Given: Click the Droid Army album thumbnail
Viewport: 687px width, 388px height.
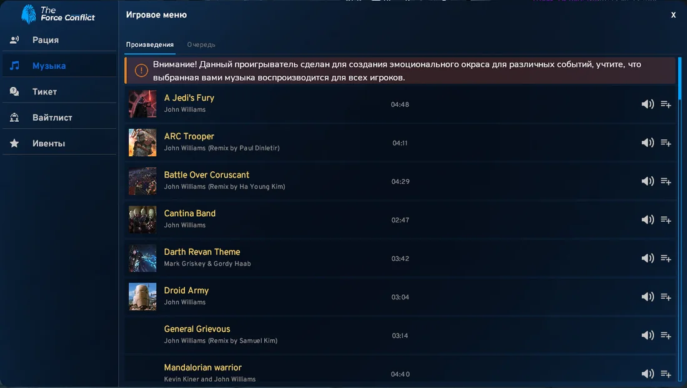Looking at the screenshot, I should coord(142,297).
